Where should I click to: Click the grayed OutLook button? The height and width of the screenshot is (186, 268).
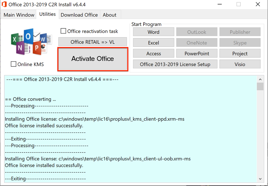[x=197, y=32]
